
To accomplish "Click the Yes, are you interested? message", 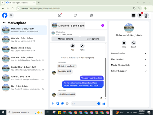I will (x=91, y=78).
